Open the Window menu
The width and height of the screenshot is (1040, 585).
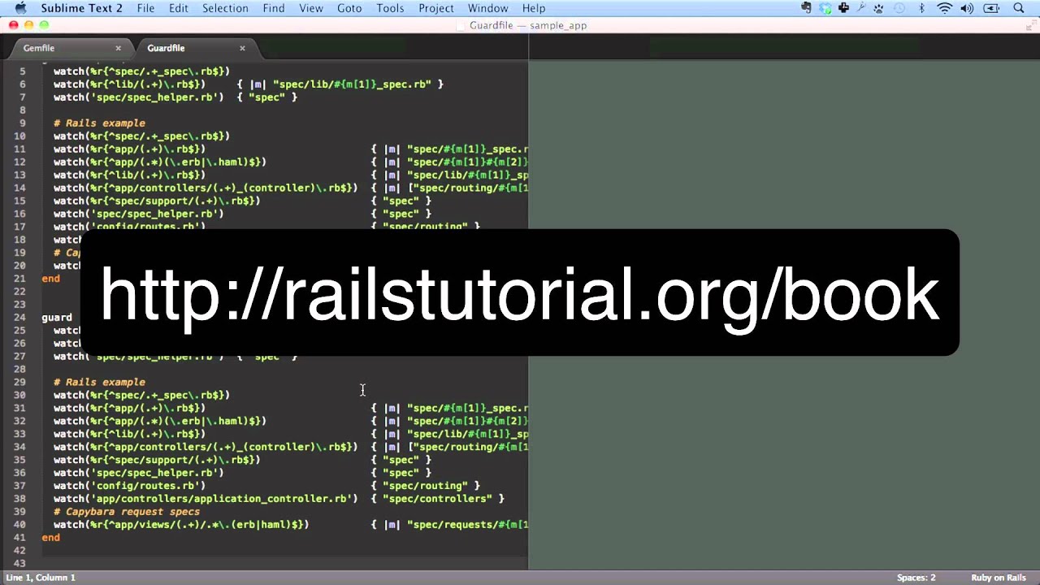click(x=488, y=8)
